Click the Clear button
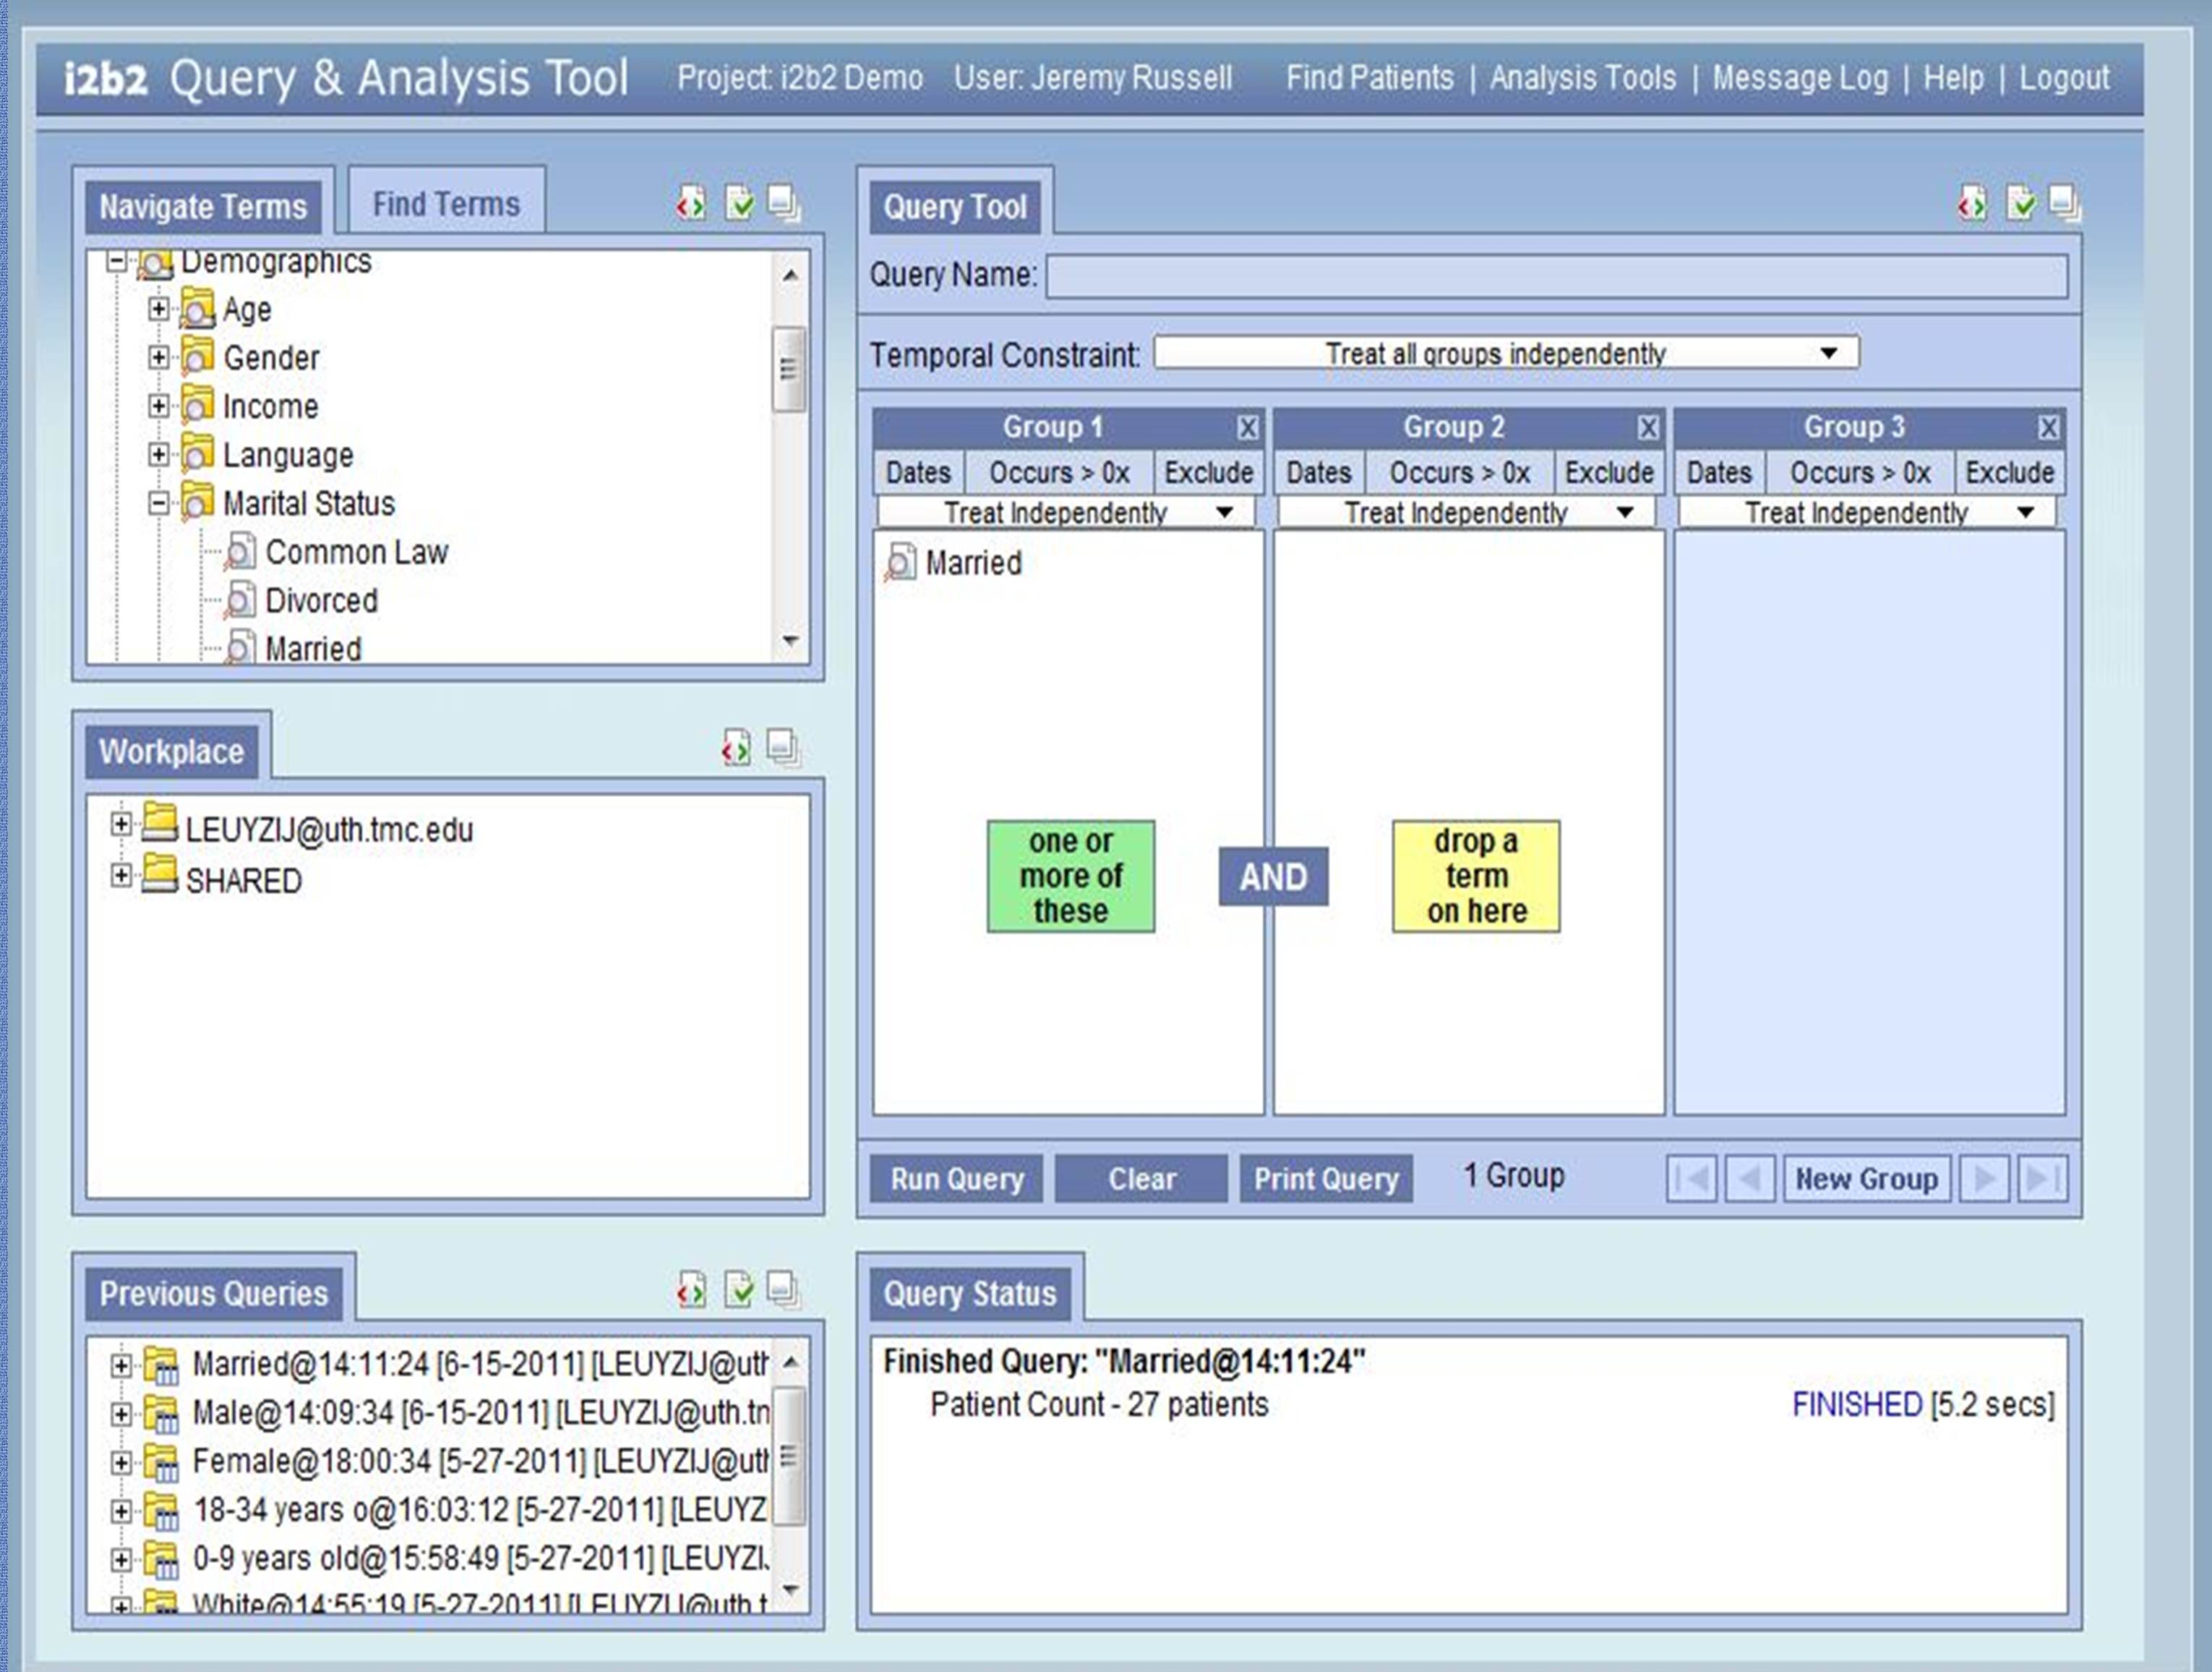This screenshot has height=1672, width=2212. [x=1141, y=1179]
